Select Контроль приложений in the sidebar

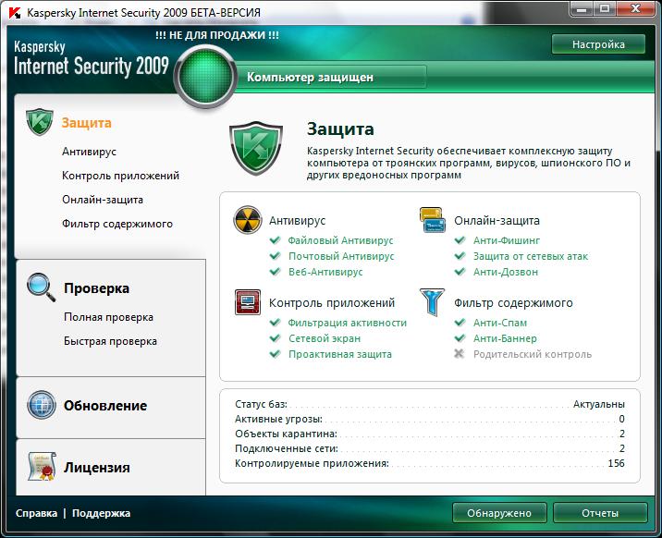point(120,176)
